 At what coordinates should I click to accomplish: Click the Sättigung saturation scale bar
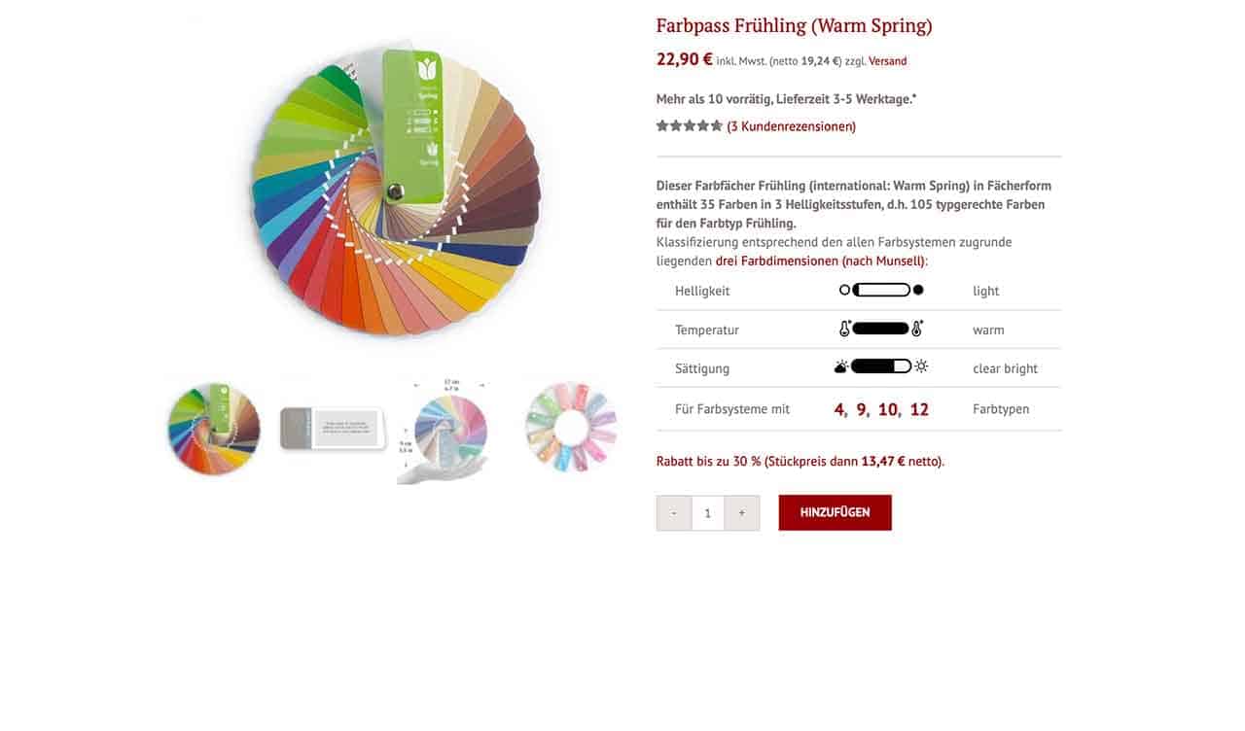pyautogui.click(x=881, y=367)
